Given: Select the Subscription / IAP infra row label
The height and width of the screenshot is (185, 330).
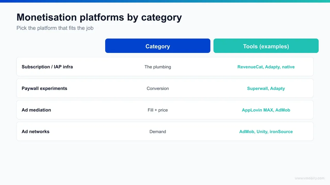Looking at the screenshot, I should [x=47, y=67].
